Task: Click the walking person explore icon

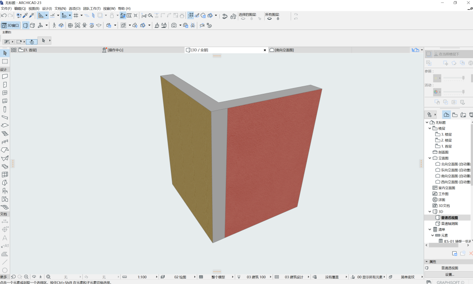Action: [54, 26]
